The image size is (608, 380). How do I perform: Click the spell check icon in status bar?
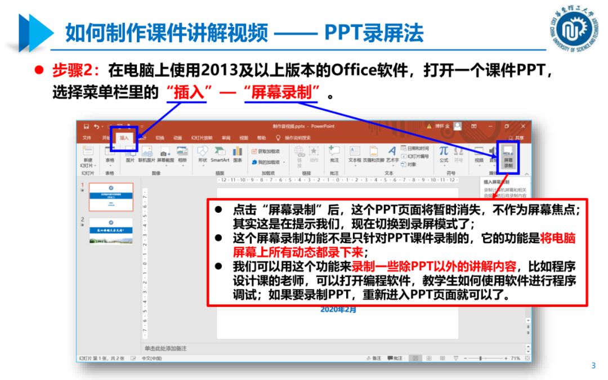coord(133,358)
